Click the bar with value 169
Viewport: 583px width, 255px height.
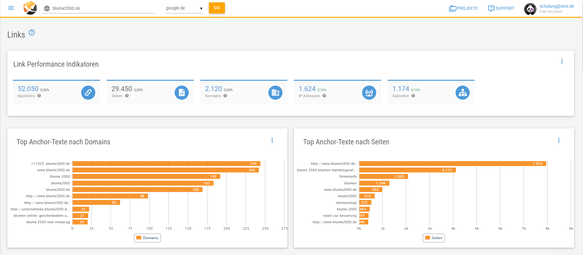pyautogui.click(x=138, y=190)
